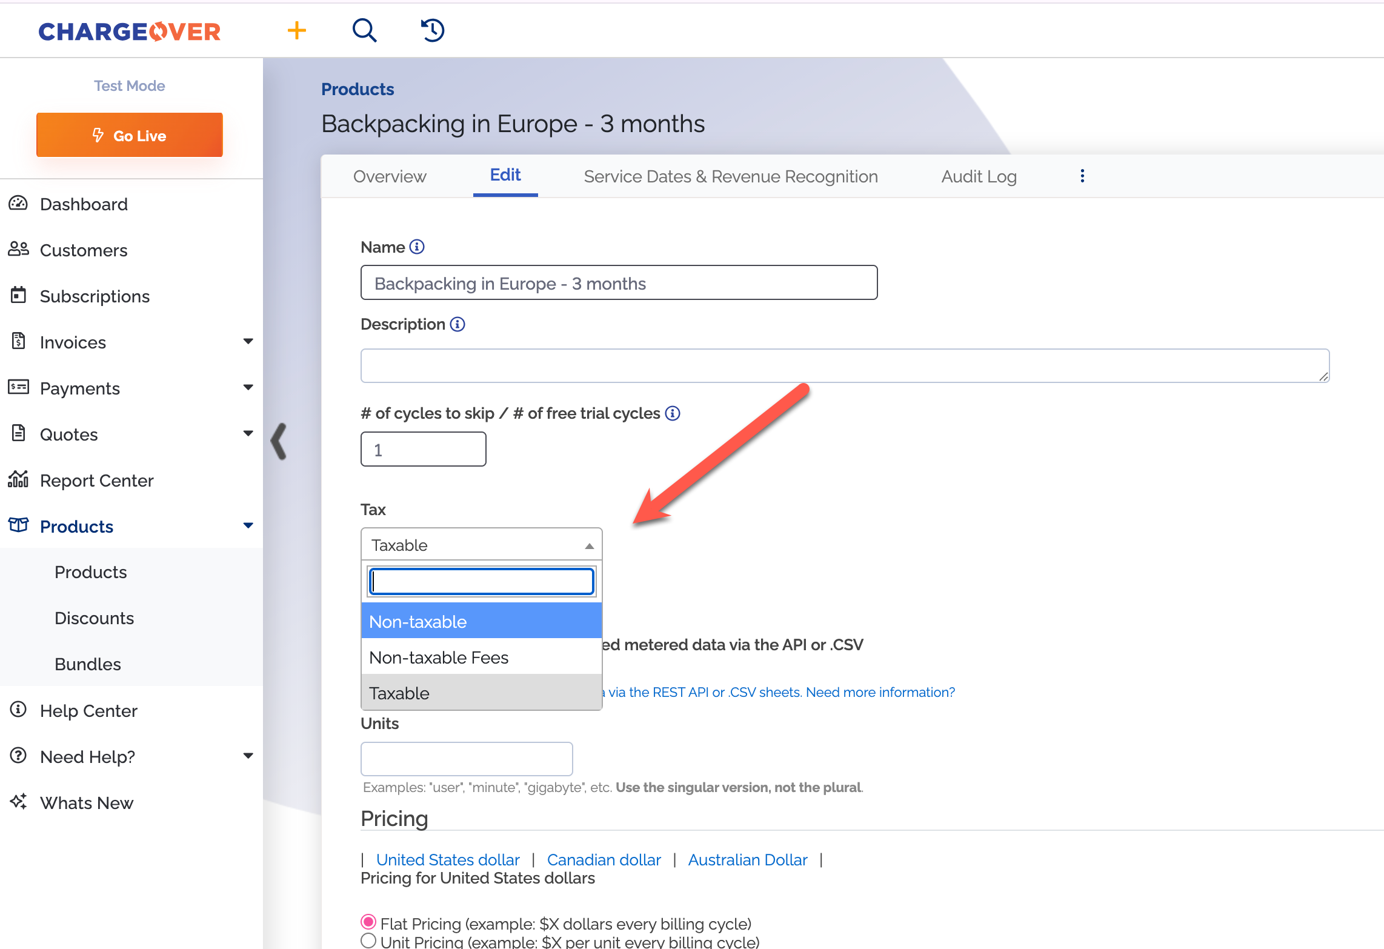The height and width of the screenshot is (949, 1384).
Task: Click the info icon next to Name
Action: 417,247
